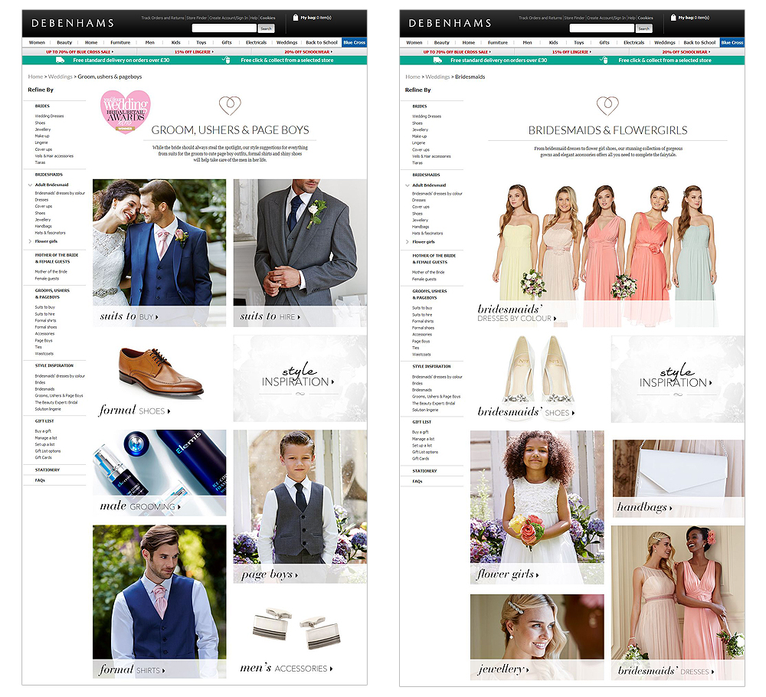766x697 pixels.
Task: Click the heart motif above BRIDESMAIDS & FLOWERGIRLS
Action: pyautogui.click(x=608, y=106)
